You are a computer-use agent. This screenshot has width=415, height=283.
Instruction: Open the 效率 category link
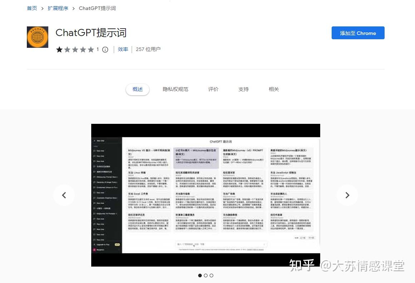pos(123,49)
